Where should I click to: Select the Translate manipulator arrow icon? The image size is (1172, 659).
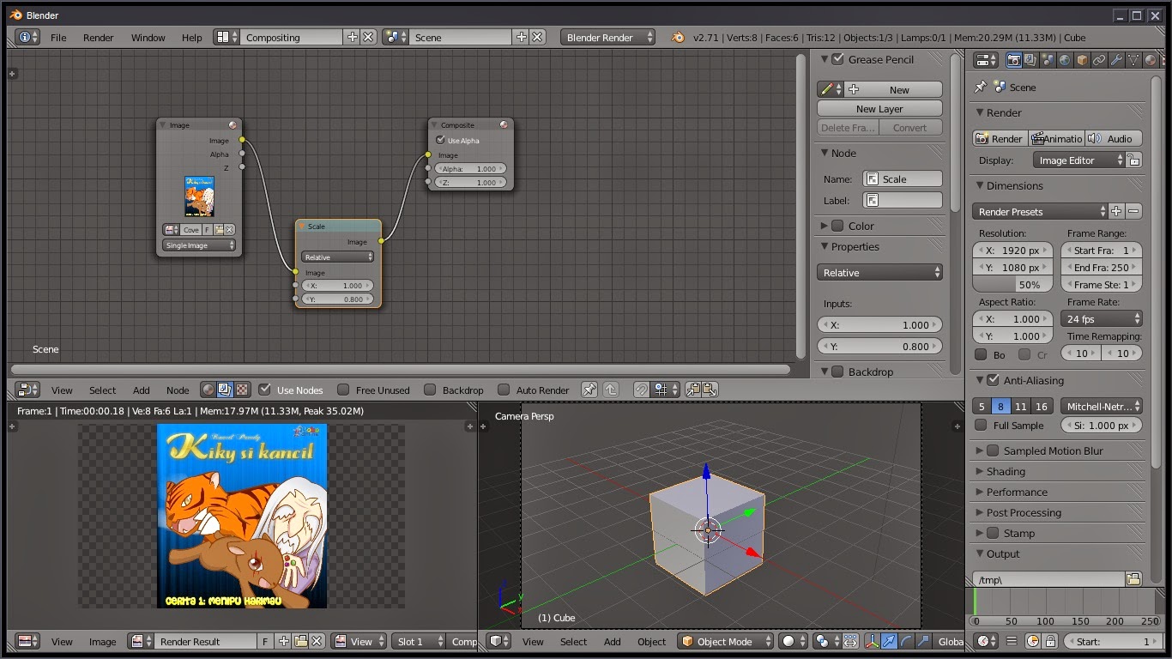[887, 641]
